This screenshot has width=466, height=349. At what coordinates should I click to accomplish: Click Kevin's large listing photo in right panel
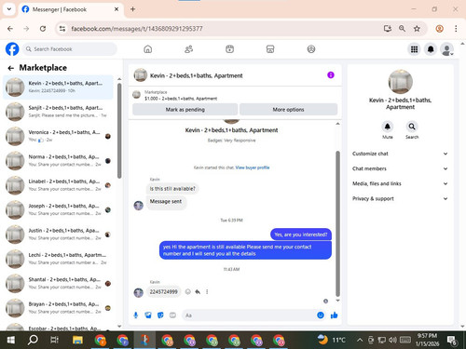(401, 82)
